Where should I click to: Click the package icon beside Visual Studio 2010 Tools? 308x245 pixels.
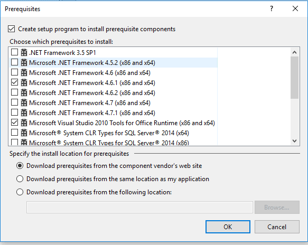click(24, 123)
